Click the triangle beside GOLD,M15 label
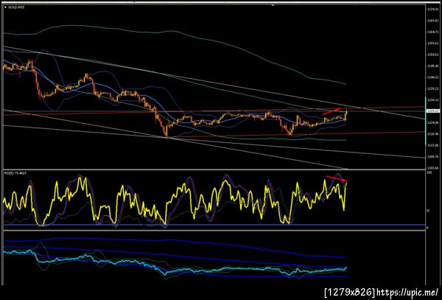 [x=5, y=7]
